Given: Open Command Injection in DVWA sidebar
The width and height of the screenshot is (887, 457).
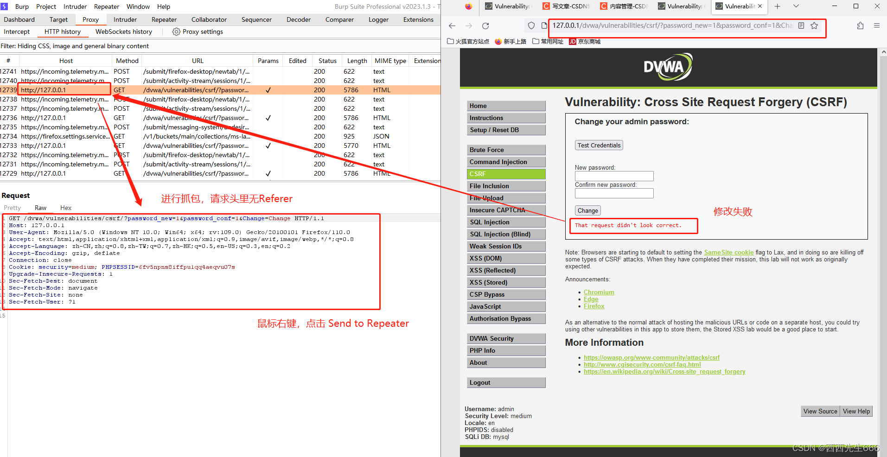Looking at the screenshot, I should point(506,162).
